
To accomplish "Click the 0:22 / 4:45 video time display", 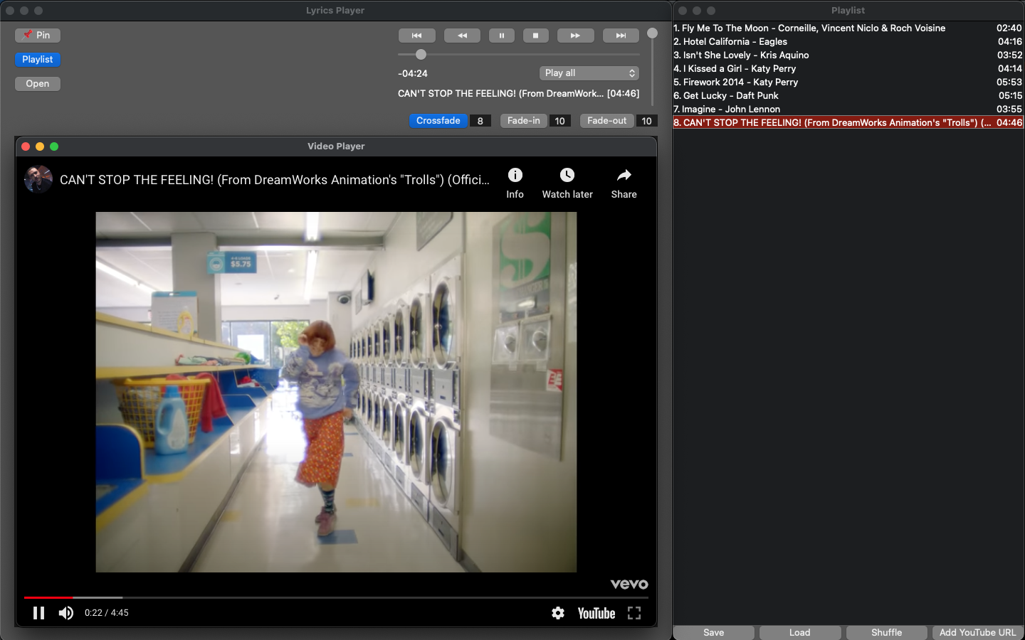I will [x=107, y=613].
